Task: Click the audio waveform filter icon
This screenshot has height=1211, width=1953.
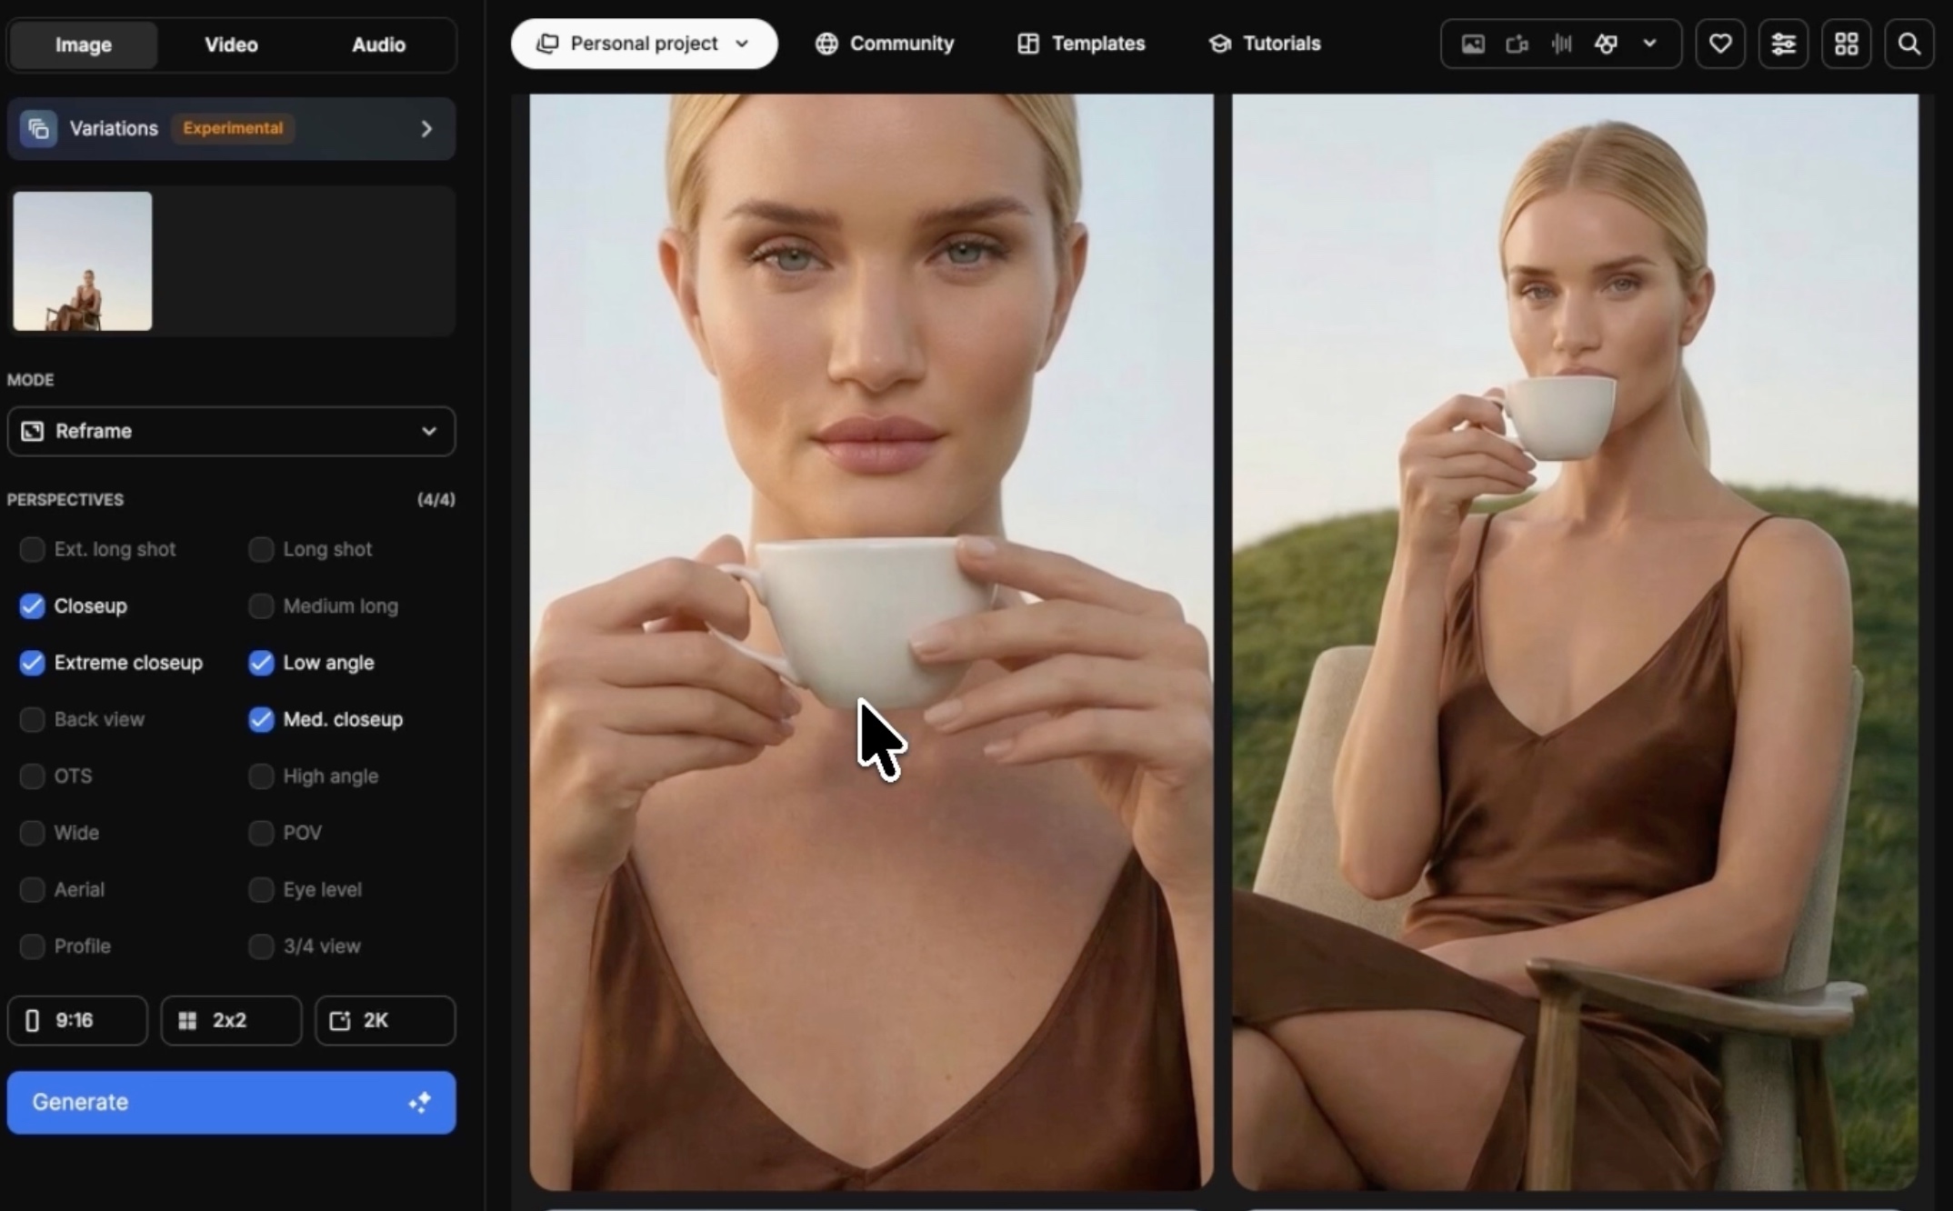Action: pyautogui.click(x=1561, y=44)
